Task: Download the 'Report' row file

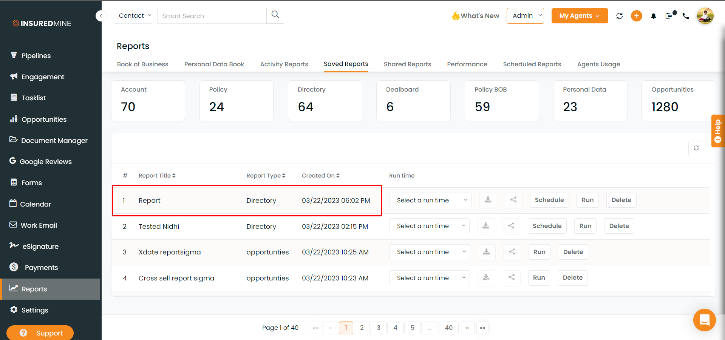Action: 488,200
